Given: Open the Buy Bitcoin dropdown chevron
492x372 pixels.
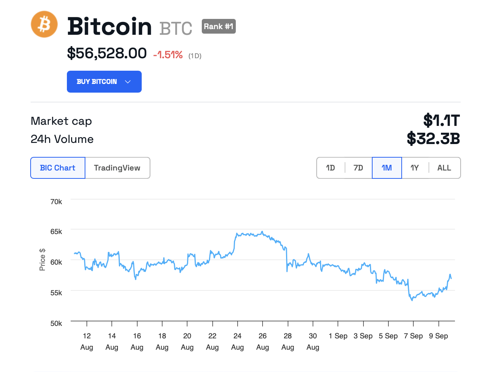Looking at the screenshot, I should [128, 82].
